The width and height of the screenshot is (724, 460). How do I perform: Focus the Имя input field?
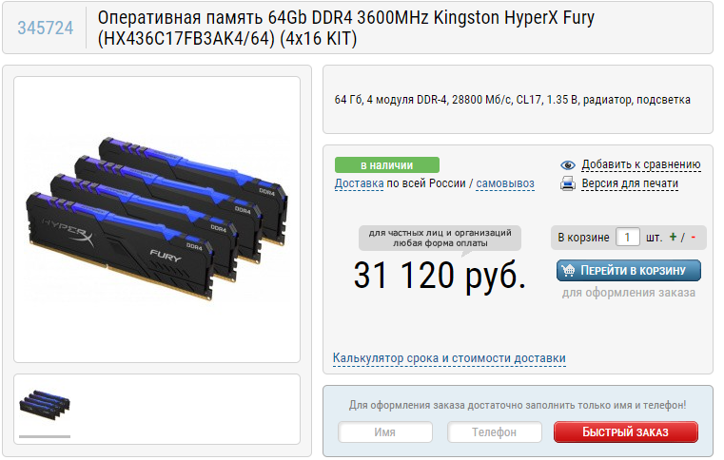pos(385,432)
